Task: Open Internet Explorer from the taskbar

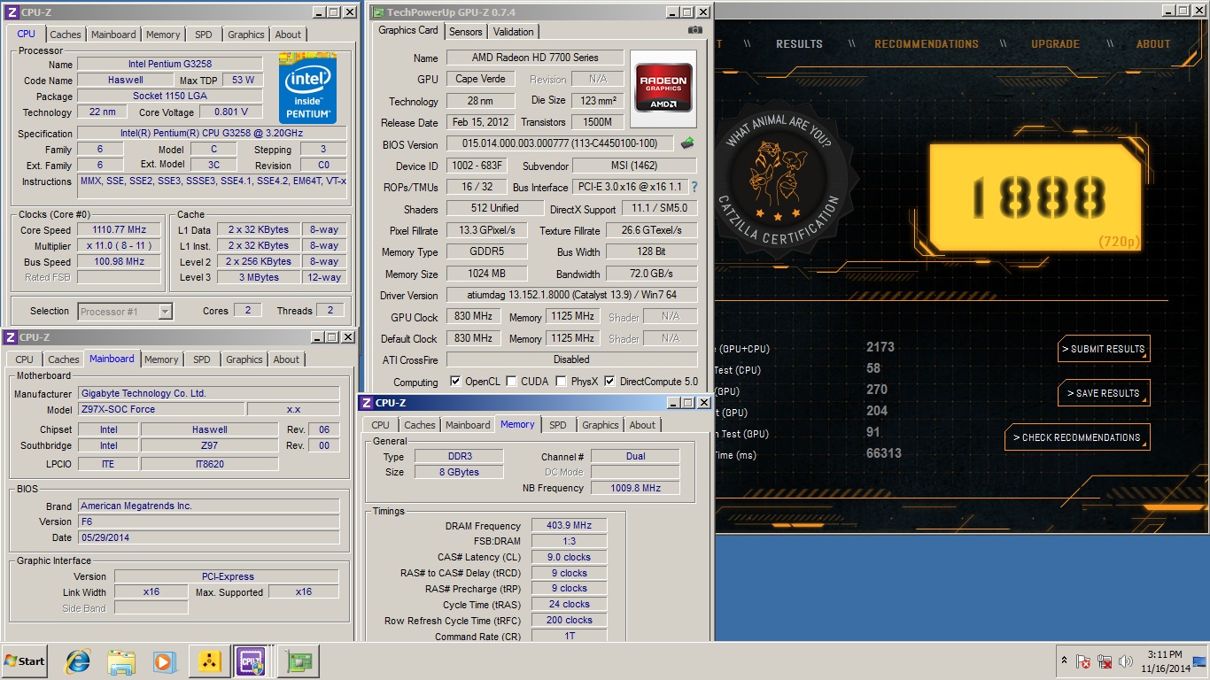Action: pyautogui.click(x=78, y=661)
